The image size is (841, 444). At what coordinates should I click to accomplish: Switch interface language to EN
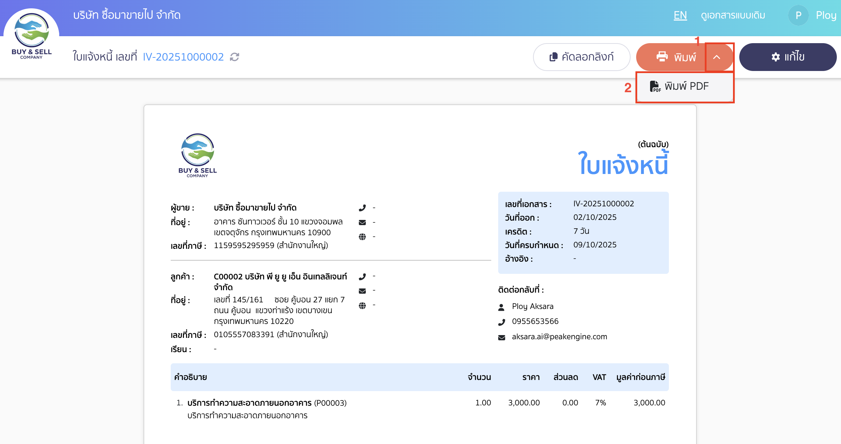680,15
